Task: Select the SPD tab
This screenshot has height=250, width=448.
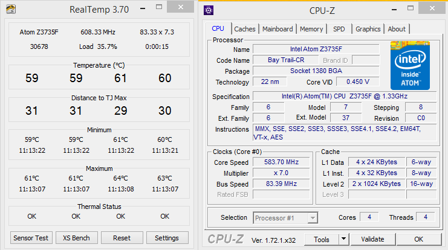Action: pos(339,29)
